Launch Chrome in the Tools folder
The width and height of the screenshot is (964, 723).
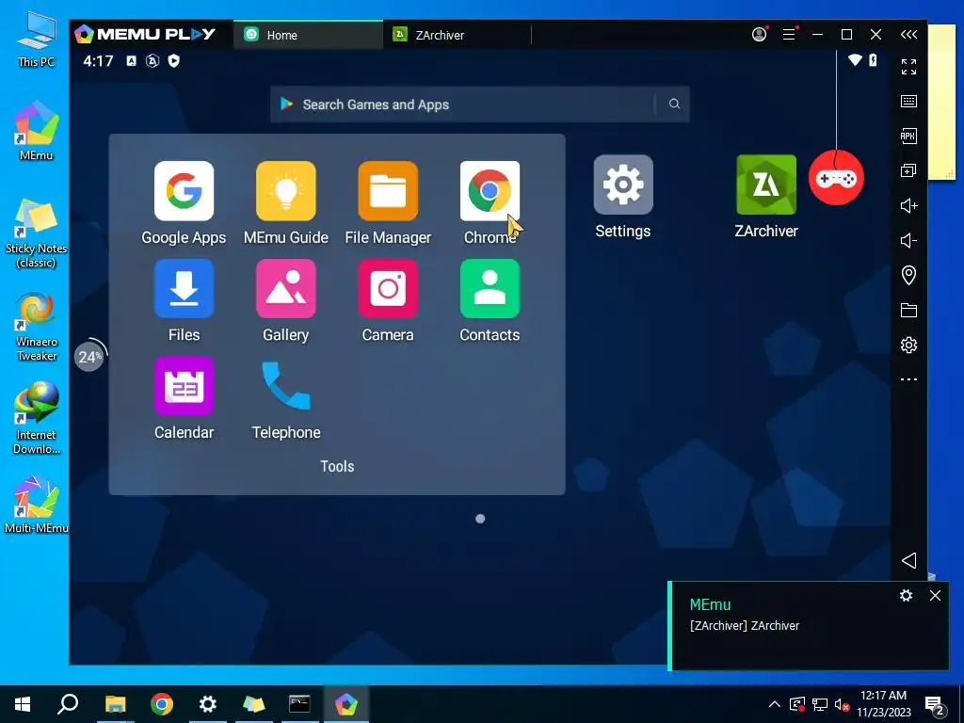pyautogui.click(x=490, y=190)
